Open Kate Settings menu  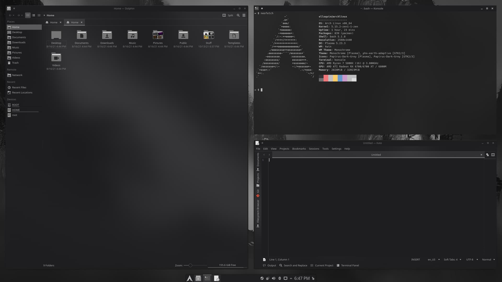coord(336,149)
